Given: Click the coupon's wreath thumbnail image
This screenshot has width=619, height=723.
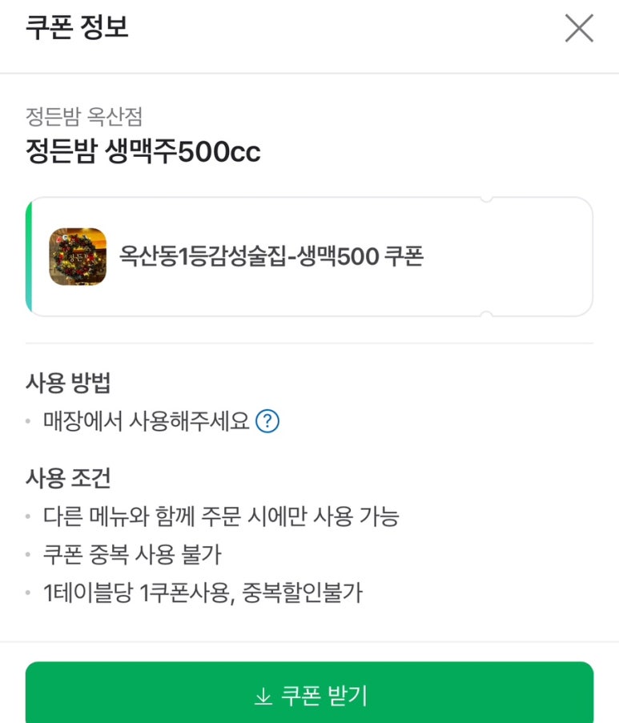Looking at the screenshot, I should point(78,257).
